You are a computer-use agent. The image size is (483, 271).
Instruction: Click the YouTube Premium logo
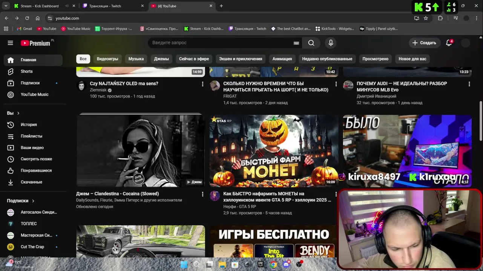[35, 43]
